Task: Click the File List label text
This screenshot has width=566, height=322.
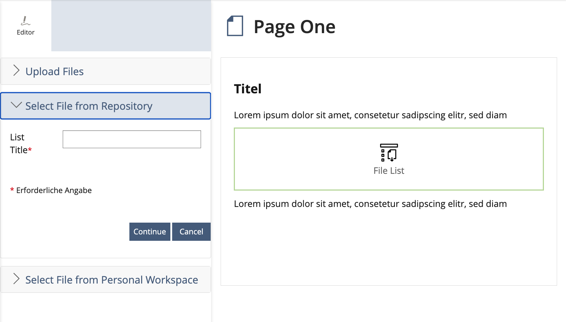Action: (x=389, y=171)
